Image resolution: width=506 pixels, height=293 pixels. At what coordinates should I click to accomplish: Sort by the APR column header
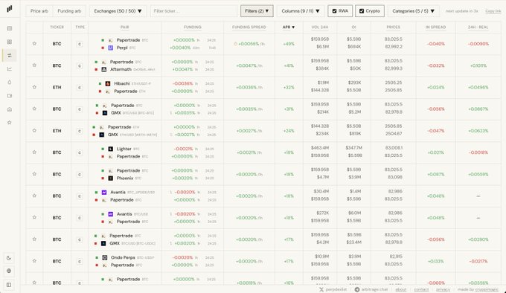tap(289, 27)
